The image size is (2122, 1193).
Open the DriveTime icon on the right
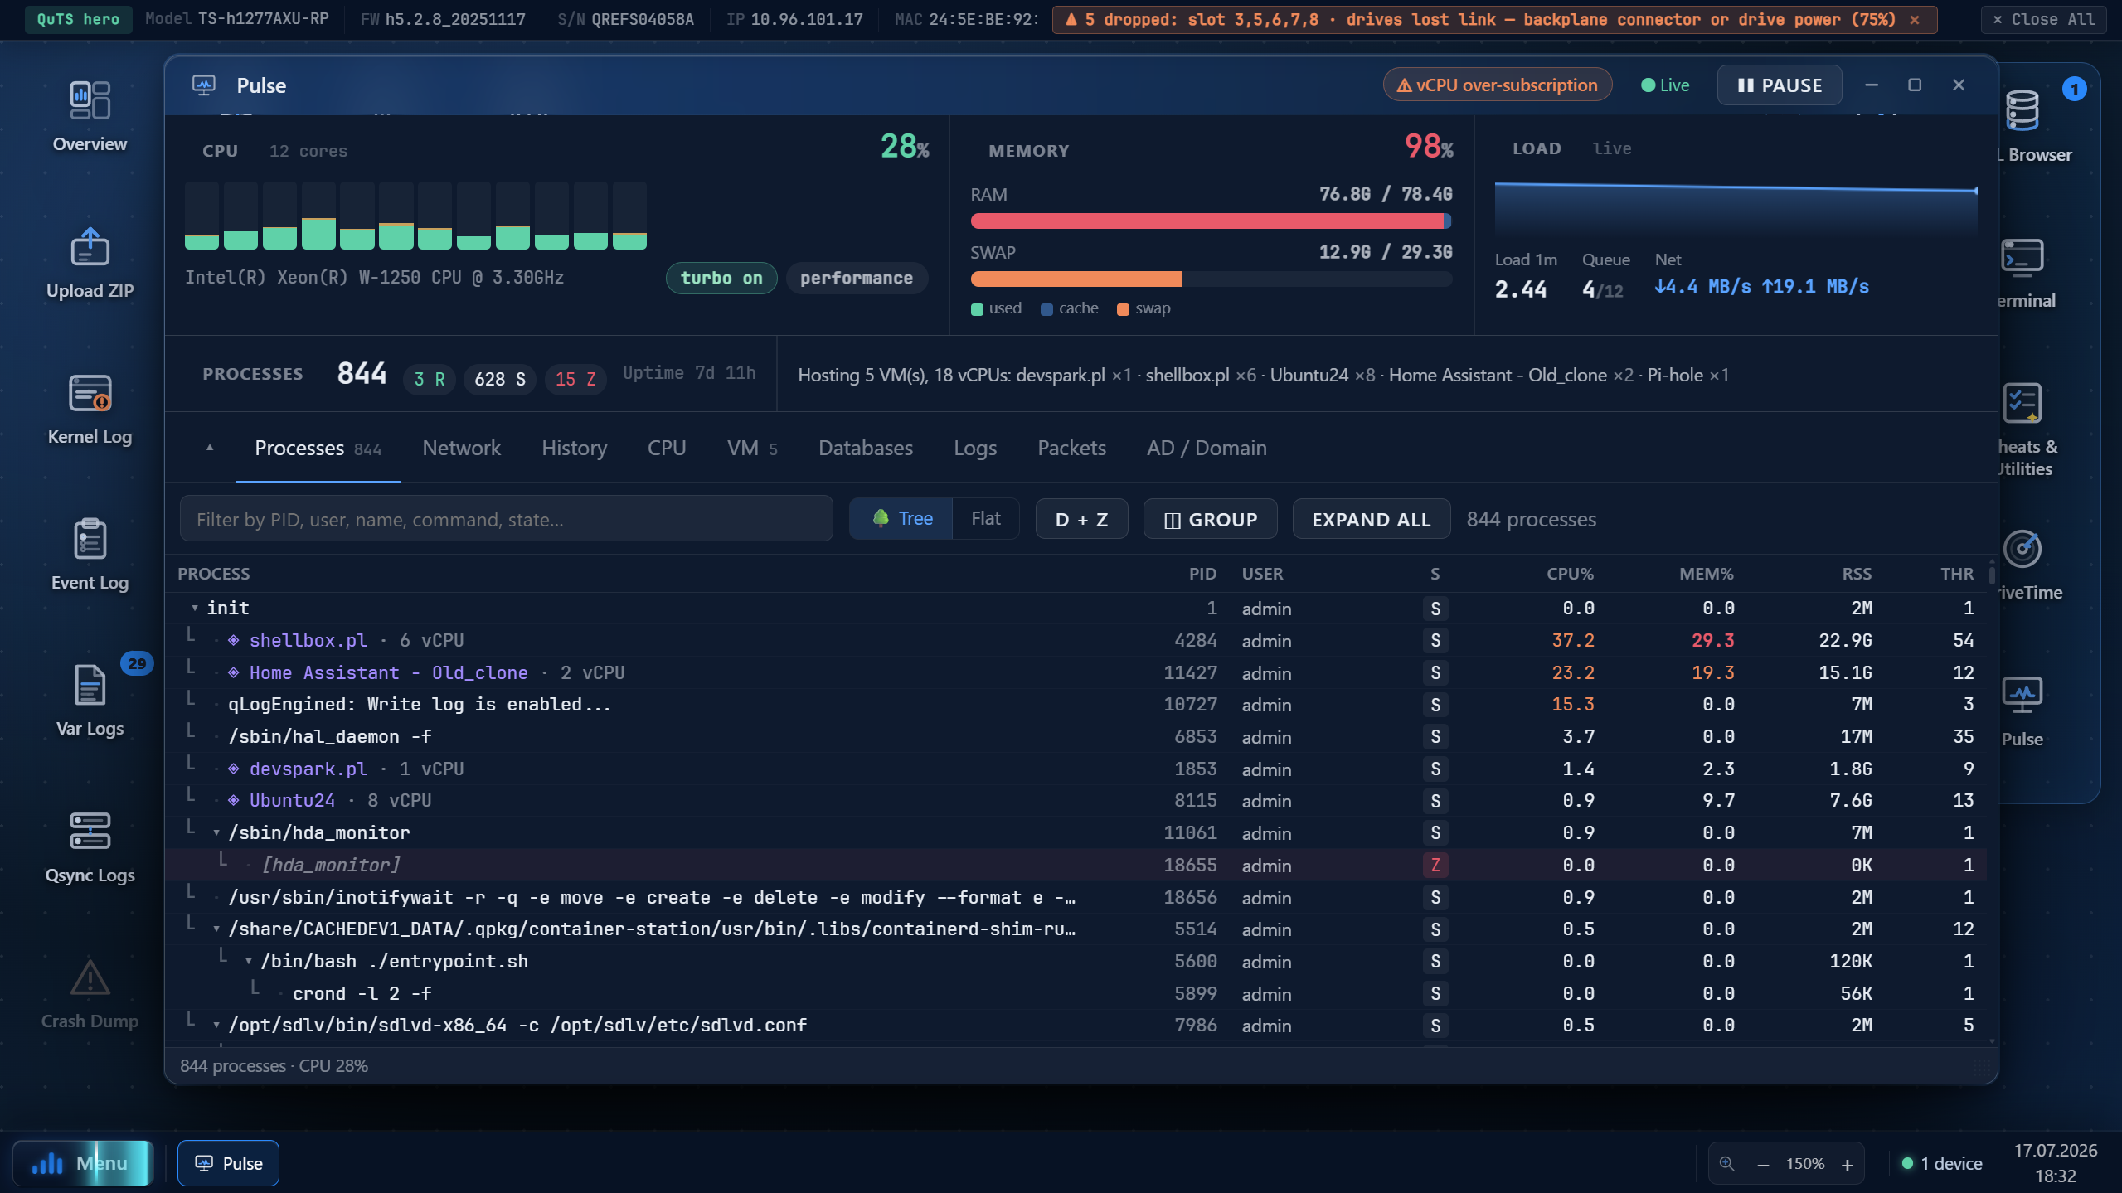pos(2022,549)
